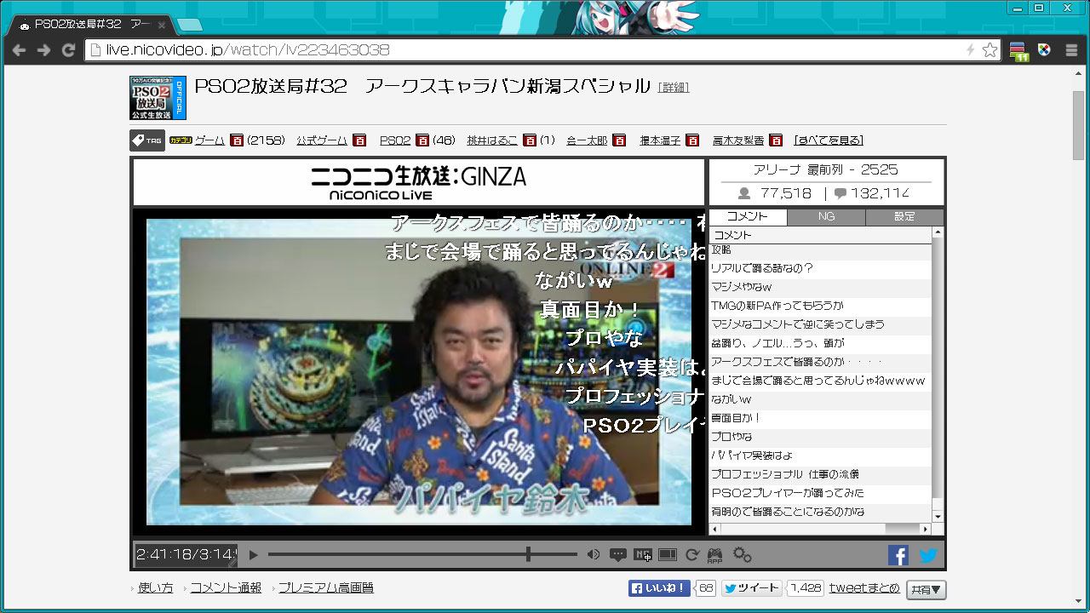Select the comment 'リアルで踊る話なの？'
The height and width of the screenshot is (613, 1090).
821,268
